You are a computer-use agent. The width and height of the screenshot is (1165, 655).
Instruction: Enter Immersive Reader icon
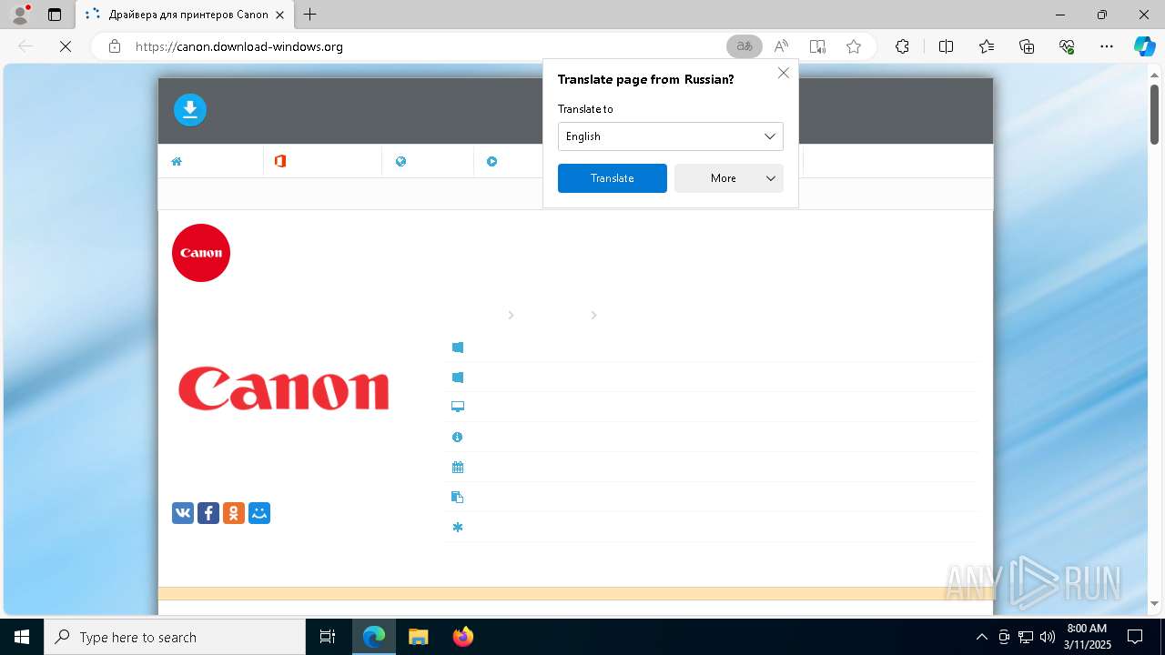pos(817,46)
